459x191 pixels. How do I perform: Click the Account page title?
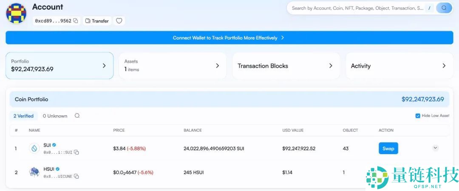pos(48,7)
